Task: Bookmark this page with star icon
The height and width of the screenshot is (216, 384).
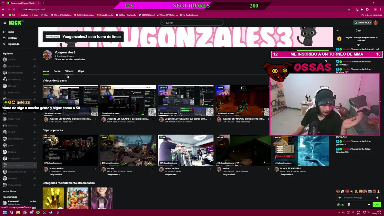Action: [349, 10]
